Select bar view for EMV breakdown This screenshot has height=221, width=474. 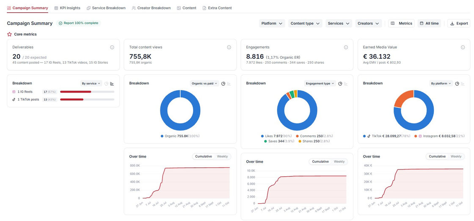click(x=463, y=84)
